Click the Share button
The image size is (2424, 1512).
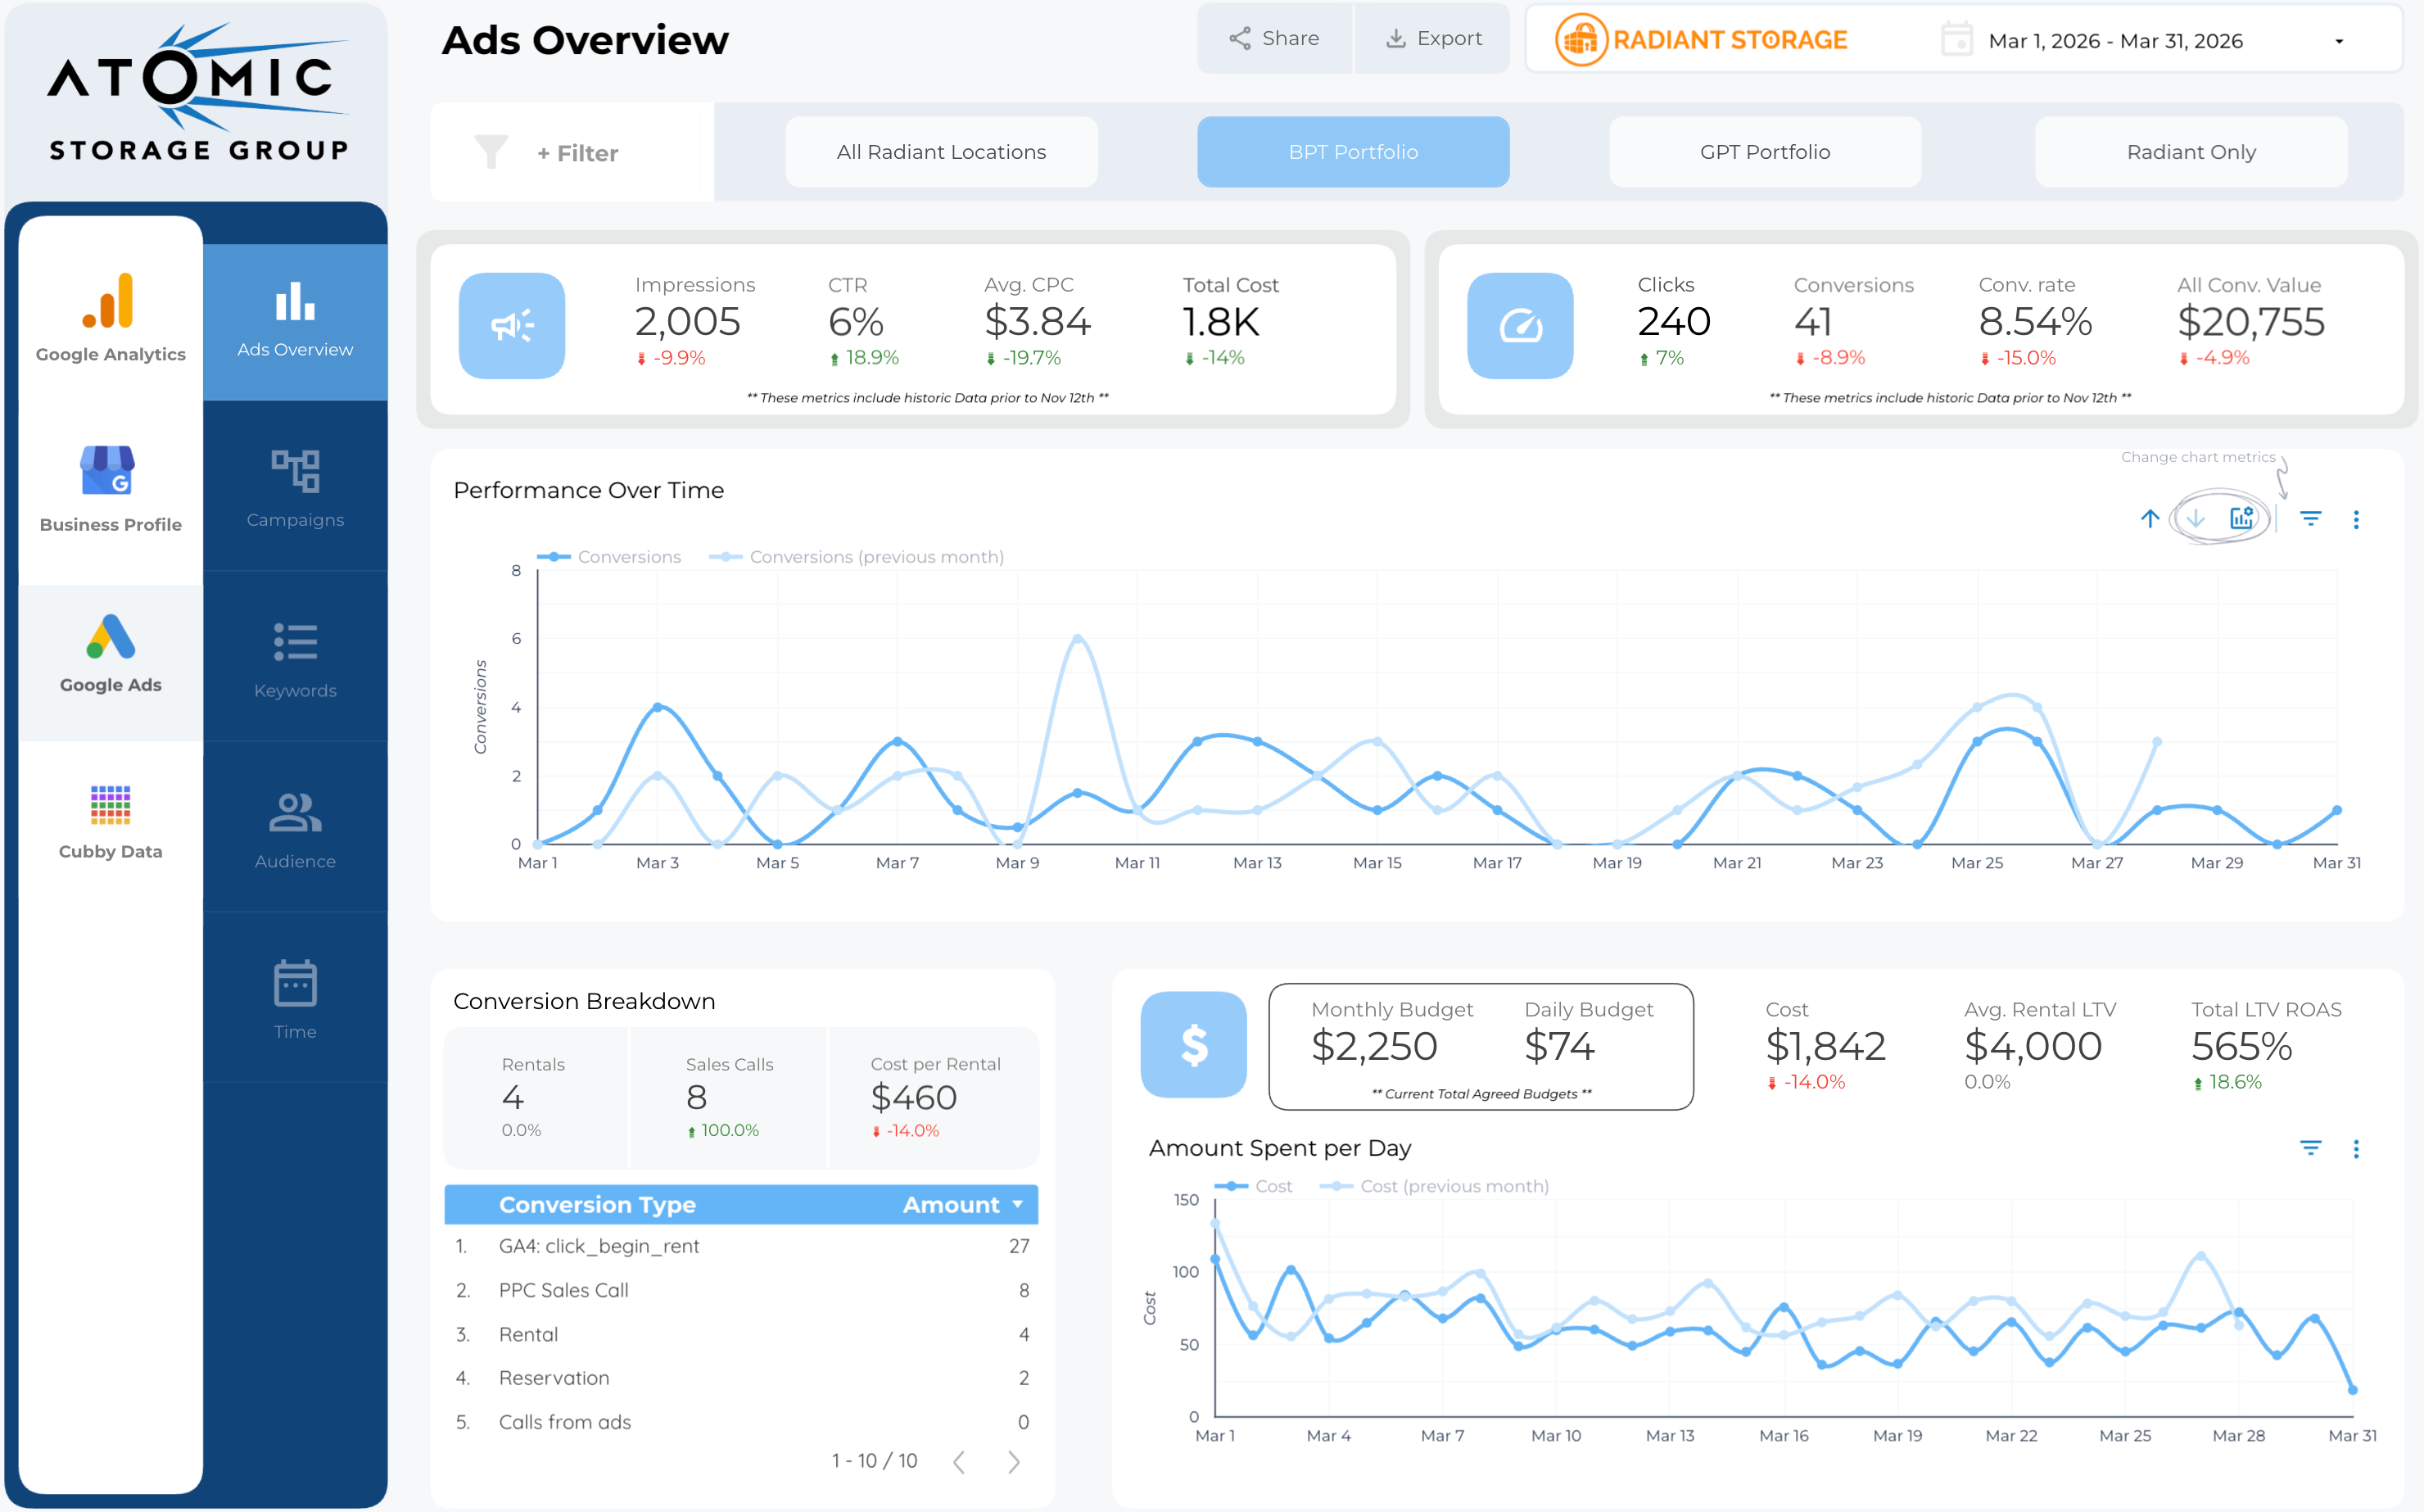tap(1274, 39)
